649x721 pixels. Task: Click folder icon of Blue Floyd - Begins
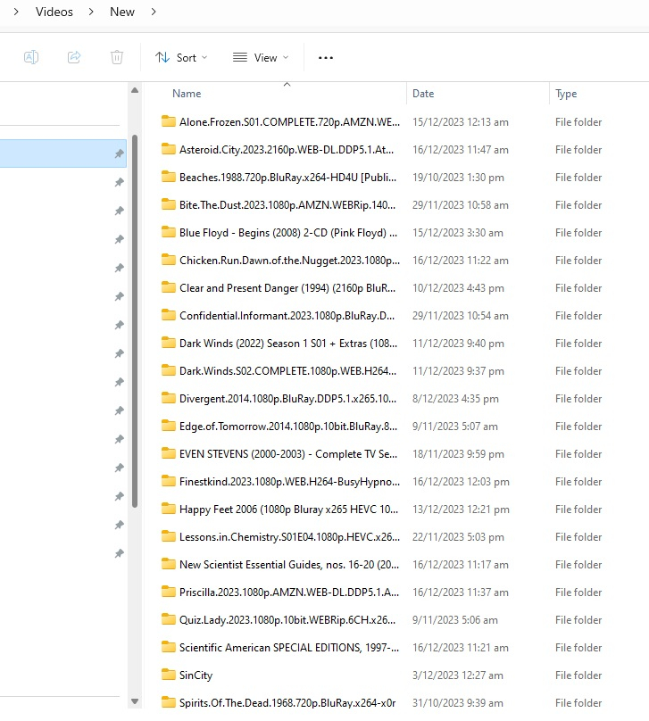pos(169,232)
